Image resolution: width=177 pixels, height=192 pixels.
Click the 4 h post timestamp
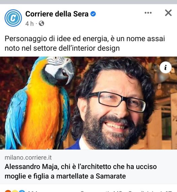pyautogui.click(x=29, y=24)
